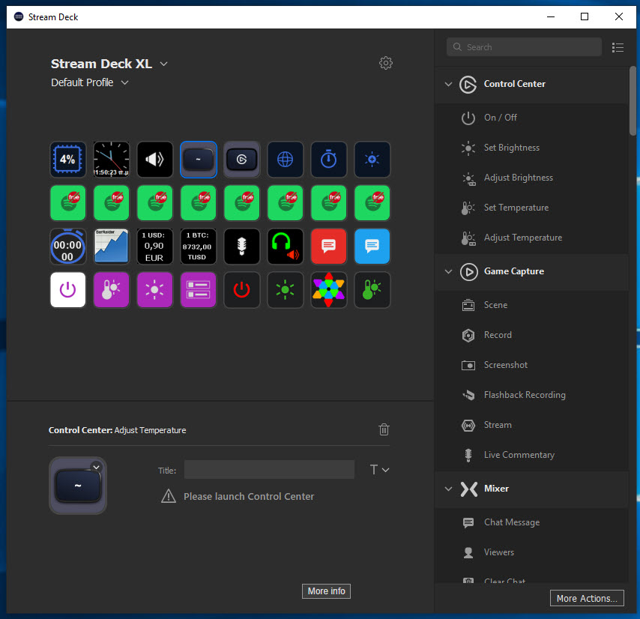
Task: Select the globe website key
Action: click(x=286, y=159)
